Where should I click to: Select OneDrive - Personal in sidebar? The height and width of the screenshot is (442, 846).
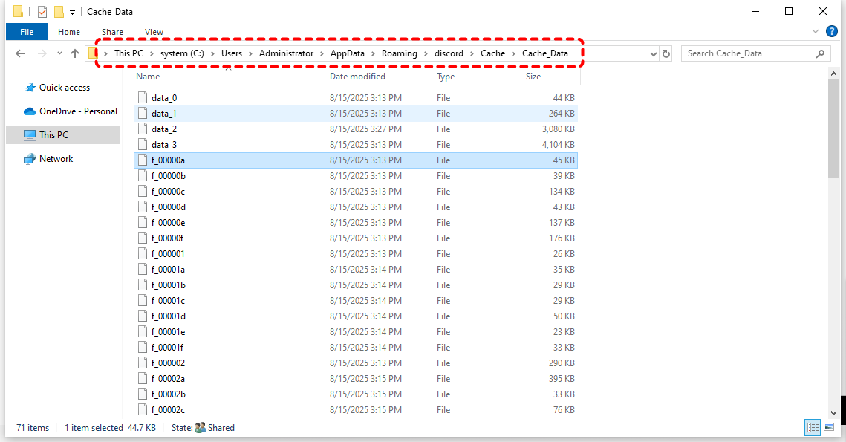pos(70,111)
